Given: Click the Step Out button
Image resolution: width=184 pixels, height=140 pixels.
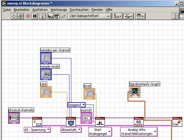Looking at the screenshot, I should [63, 16].
